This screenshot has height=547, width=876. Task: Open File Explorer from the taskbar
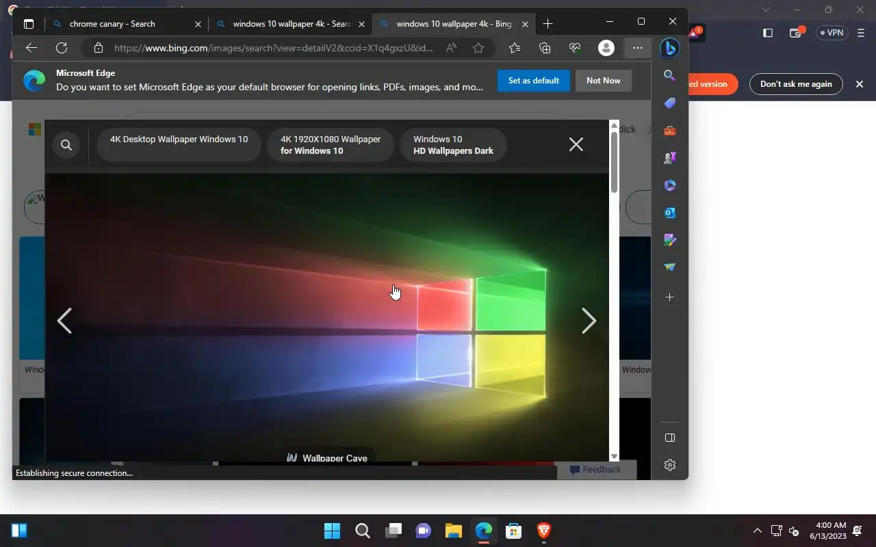(x=453, y=531)
